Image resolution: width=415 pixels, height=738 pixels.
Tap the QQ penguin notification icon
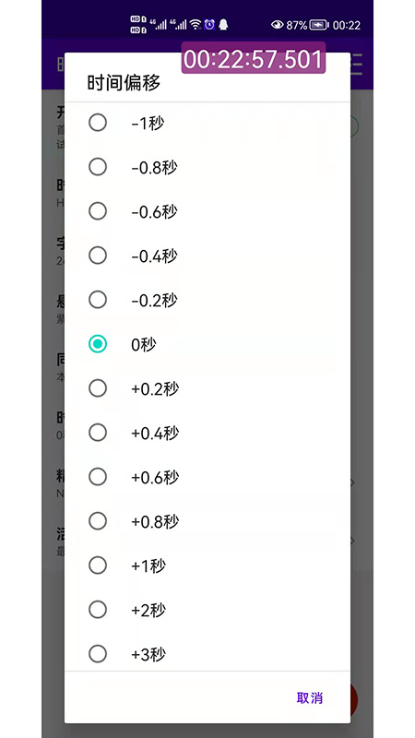(223, 25)
